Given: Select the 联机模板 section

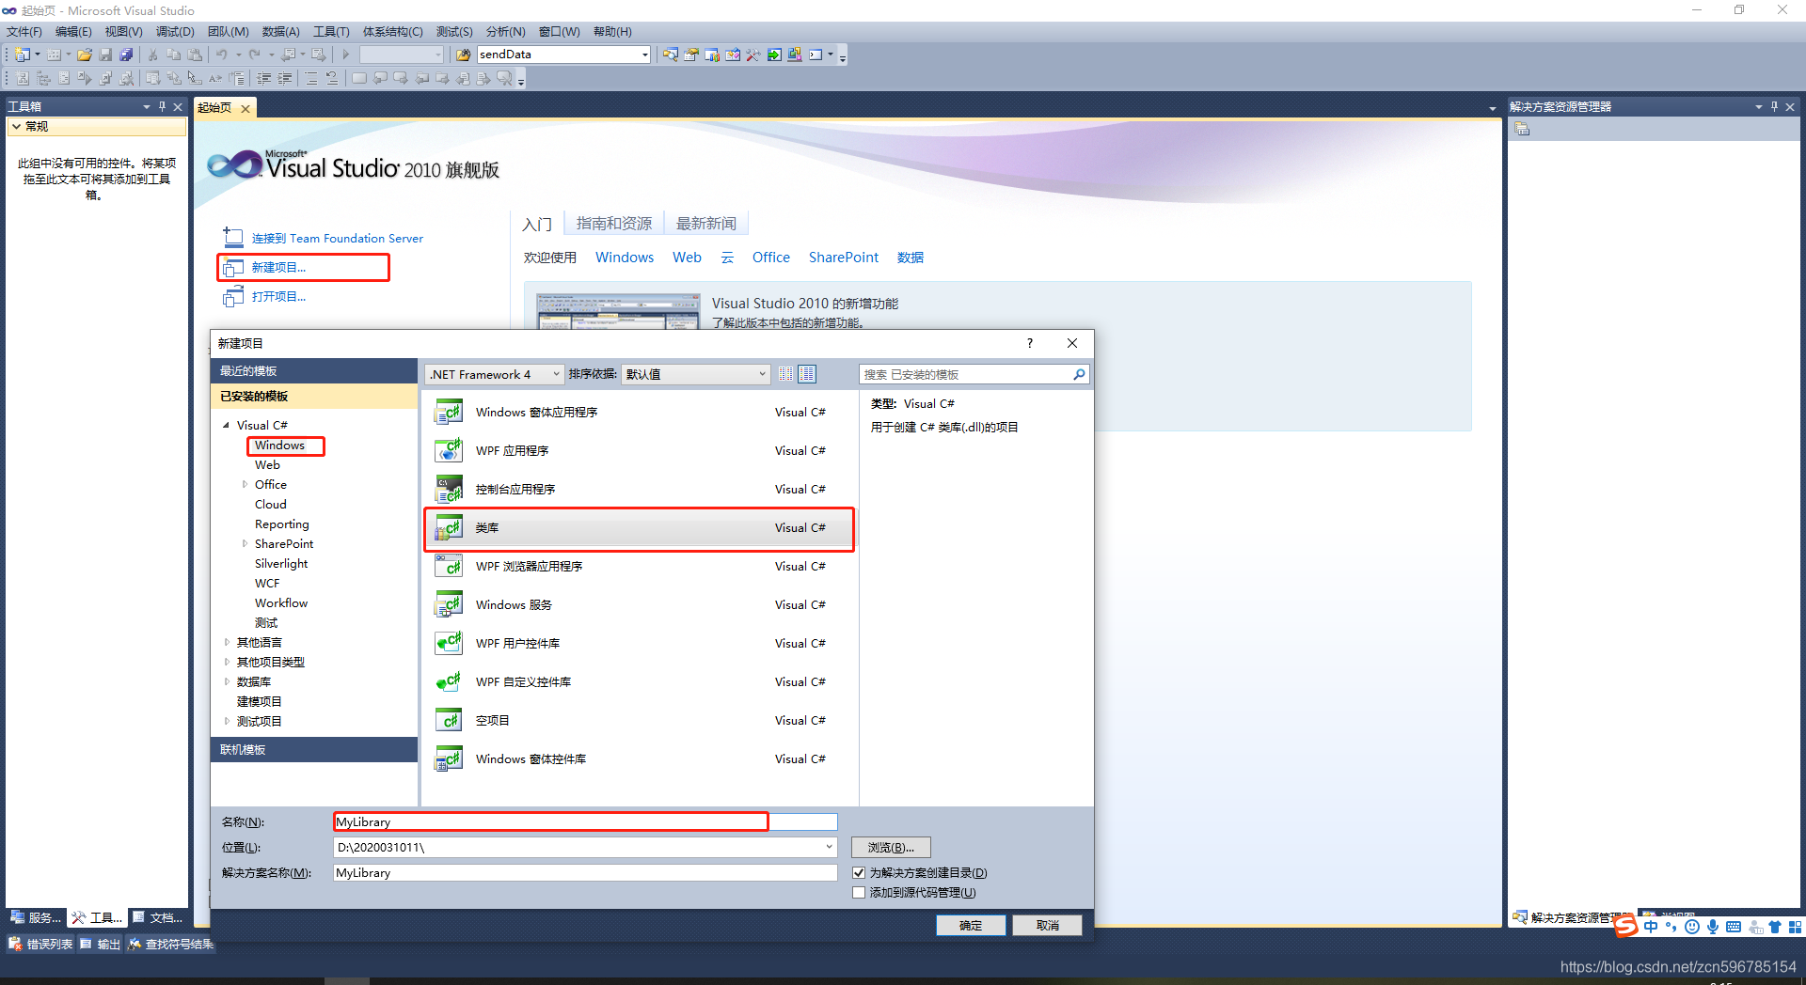Looking at the screenshot, I should tap(314, 749).
